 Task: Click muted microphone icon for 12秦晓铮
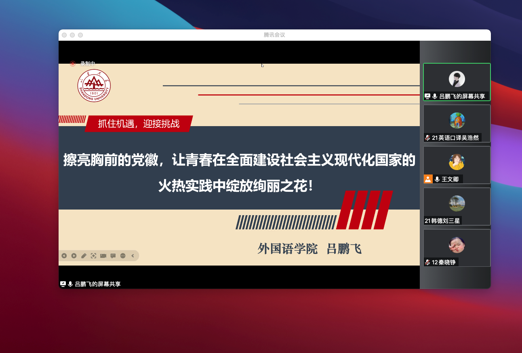pyautogui.click(x=427, y=262)
